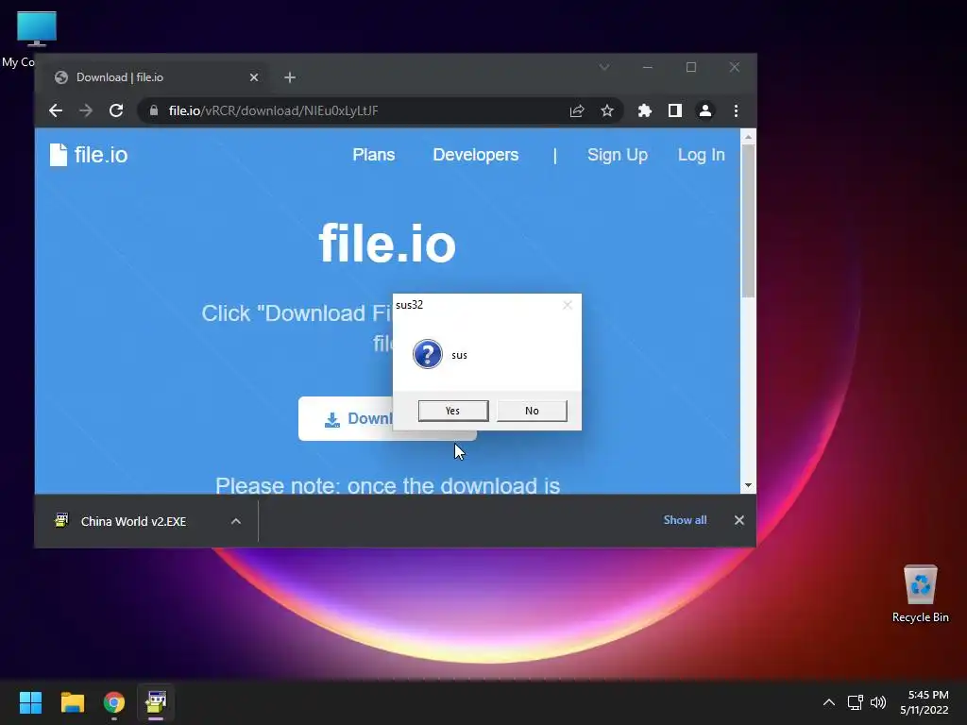Click Show all downloads
Image resolution: width=967 pixels, height=725 pixels.
click(686, 520)
